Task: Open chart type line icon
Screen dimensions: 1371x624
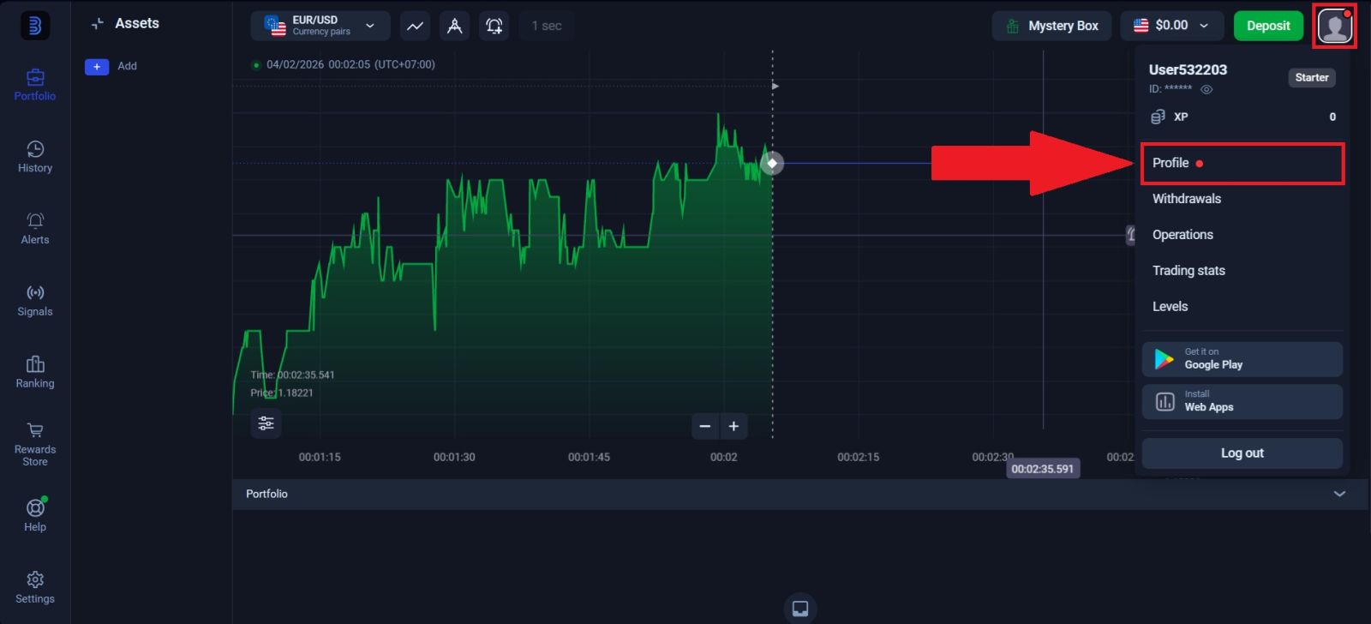Action: point(415,26)
